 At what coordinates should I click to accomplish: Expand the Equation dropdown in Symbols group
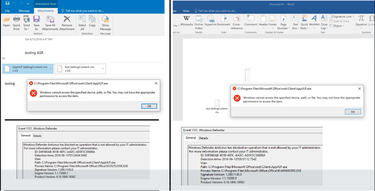[361, 28]
